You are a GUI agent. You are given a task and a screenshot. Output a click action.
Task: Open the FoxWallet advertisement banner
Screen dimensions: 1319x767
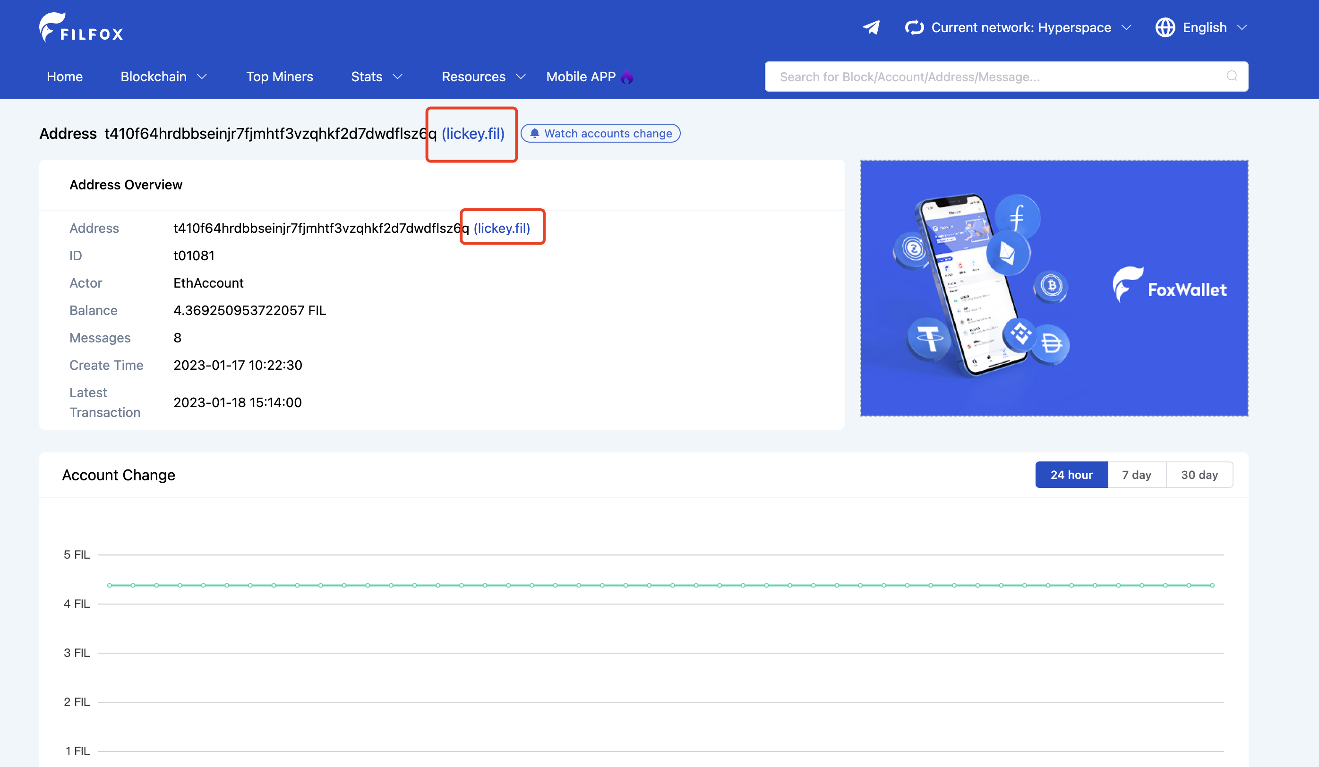(1054, 288)
